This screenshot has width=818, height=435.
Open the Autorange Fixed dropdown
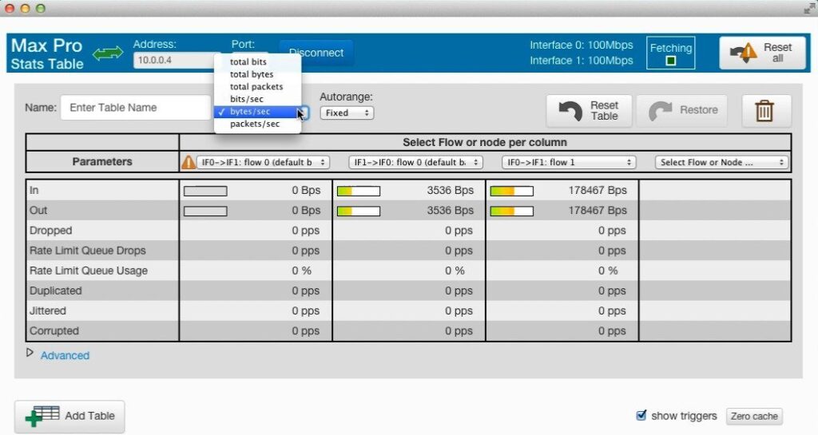[347, 113]
